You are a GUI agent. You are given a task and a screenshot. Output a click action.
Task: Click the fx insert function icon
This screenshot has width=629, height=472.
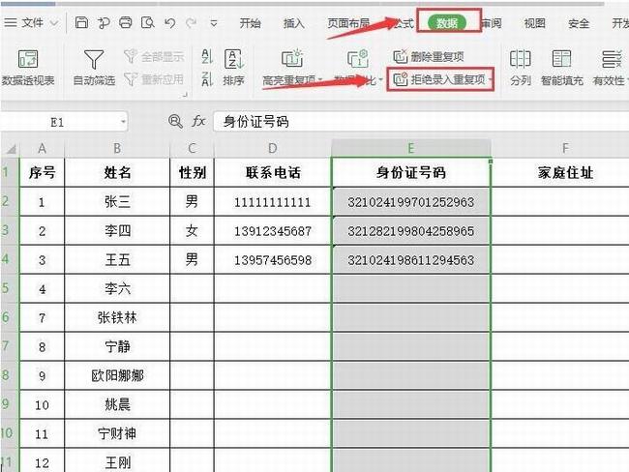tap(198, 121)
